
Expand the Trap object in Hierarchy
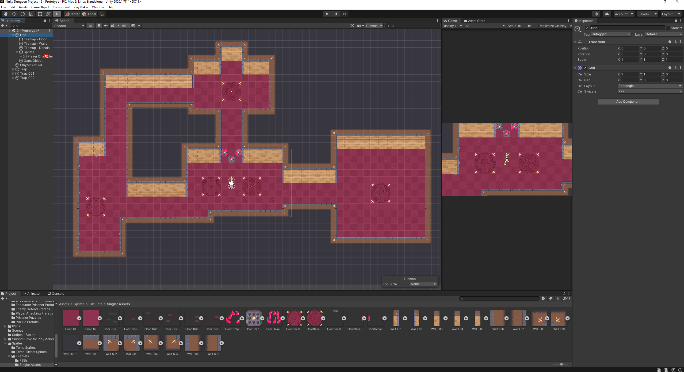pos(13,69)
